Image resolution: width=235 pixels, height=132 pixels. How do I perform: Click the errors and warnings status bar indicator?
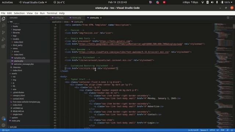[x=6, y=130]
